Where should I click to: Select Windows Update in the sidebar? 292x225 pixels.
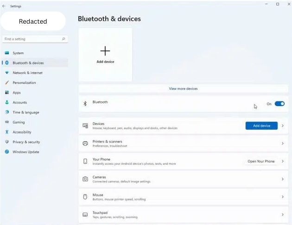coord(25,152)
